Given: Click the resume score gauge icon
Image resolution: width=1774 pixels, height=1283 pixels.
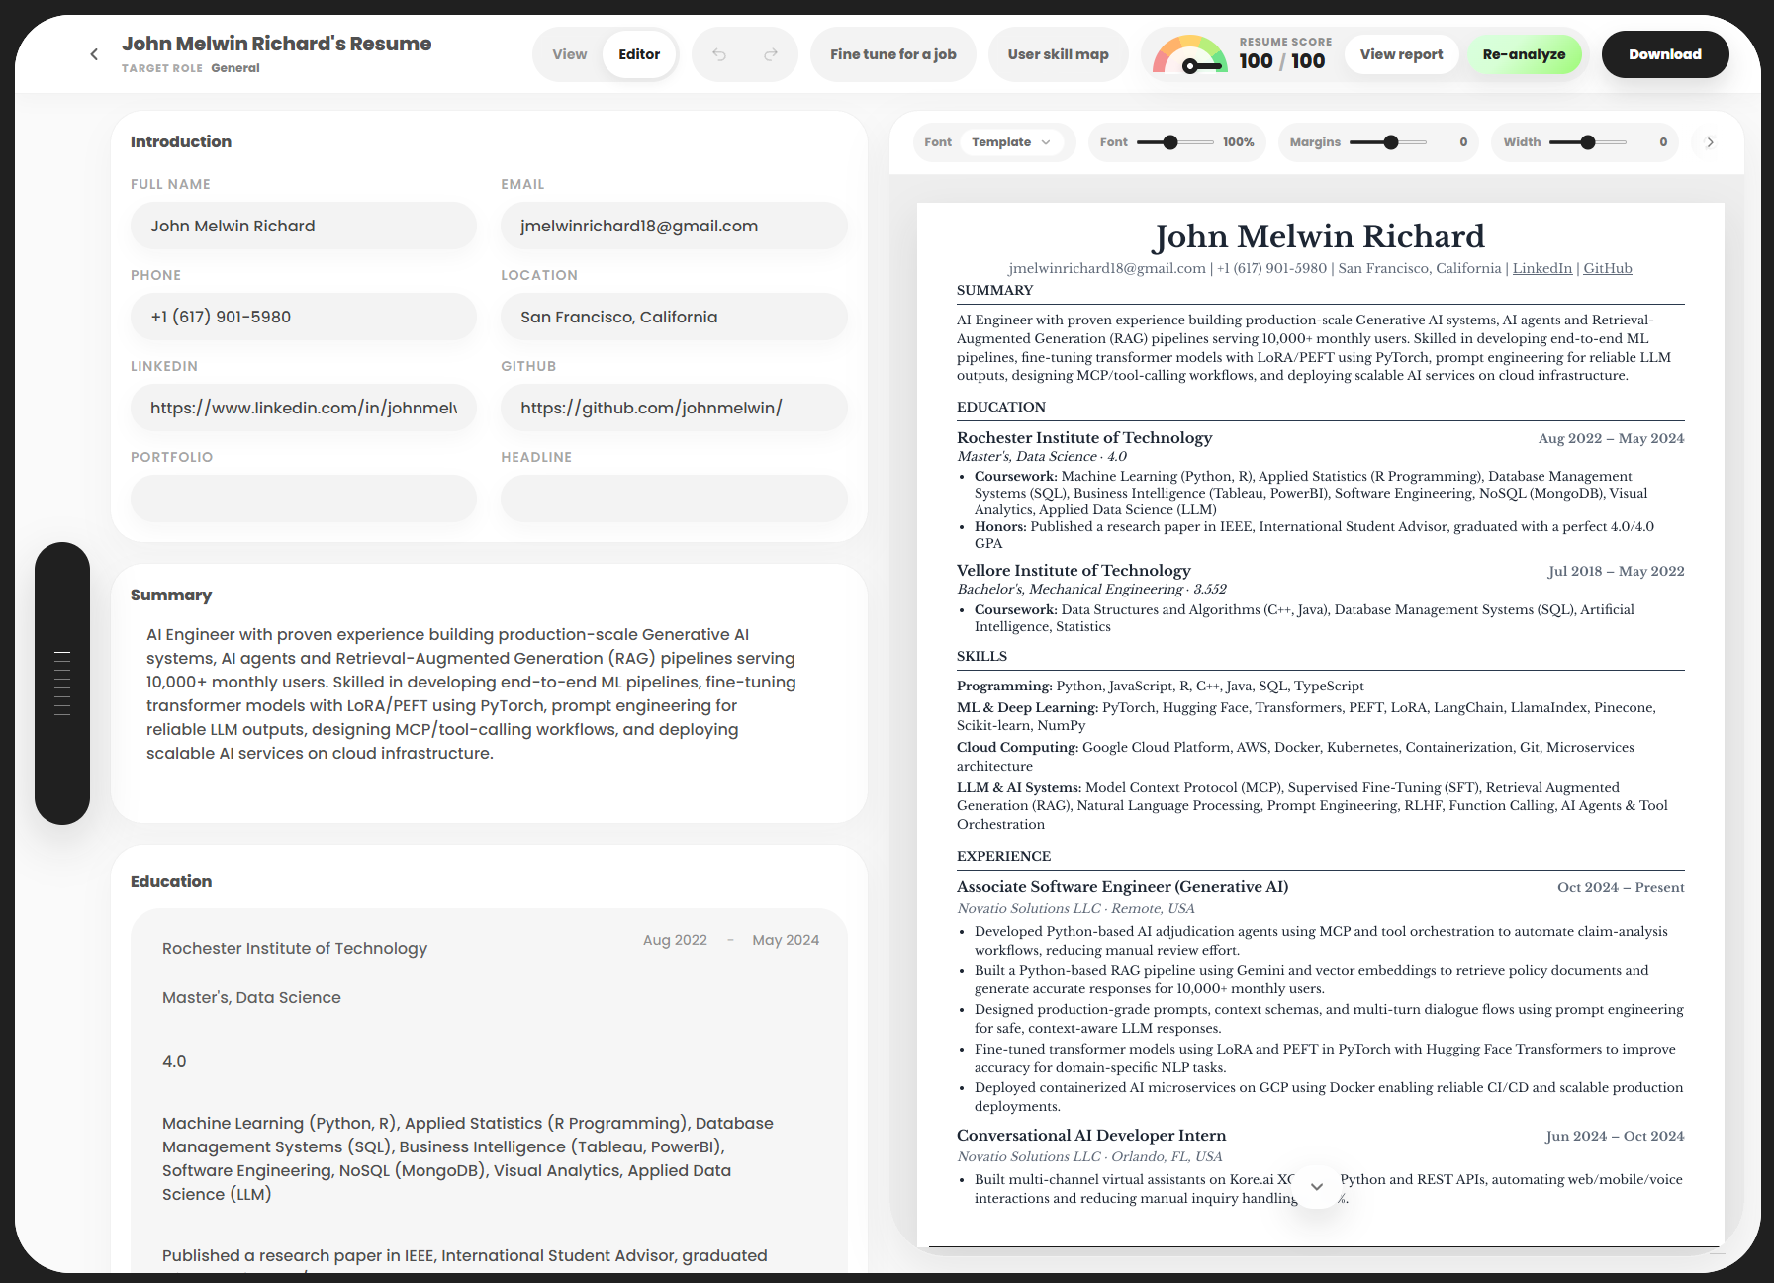Looking at the screenshot, I should [1190, 55].
